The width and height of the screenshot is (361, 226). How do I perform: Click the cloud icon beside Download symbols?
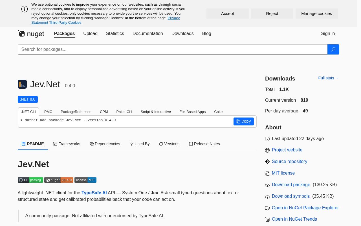tap(267, 197)
